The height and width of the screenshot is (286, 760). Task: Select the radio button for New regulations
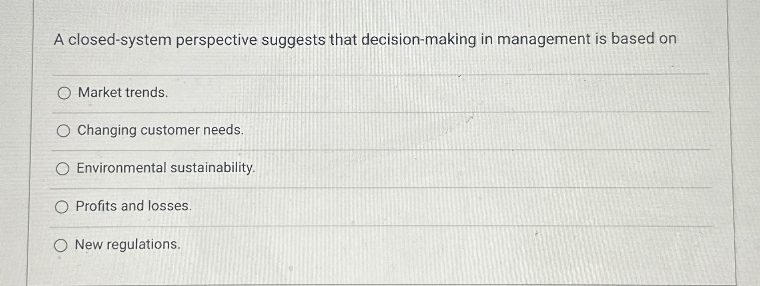62,245
